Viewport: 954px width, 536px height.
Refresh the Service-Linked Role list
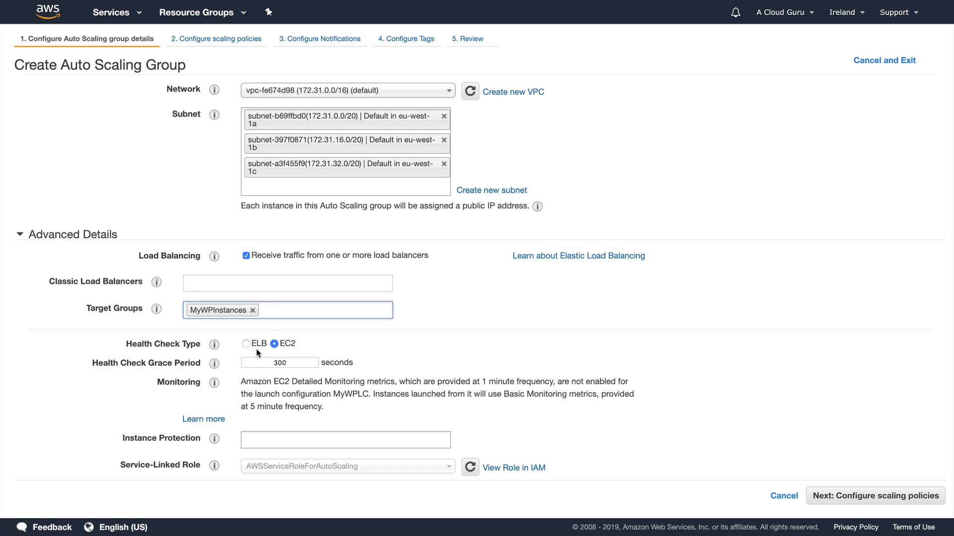pyautogui.click(x=470, y=467)
